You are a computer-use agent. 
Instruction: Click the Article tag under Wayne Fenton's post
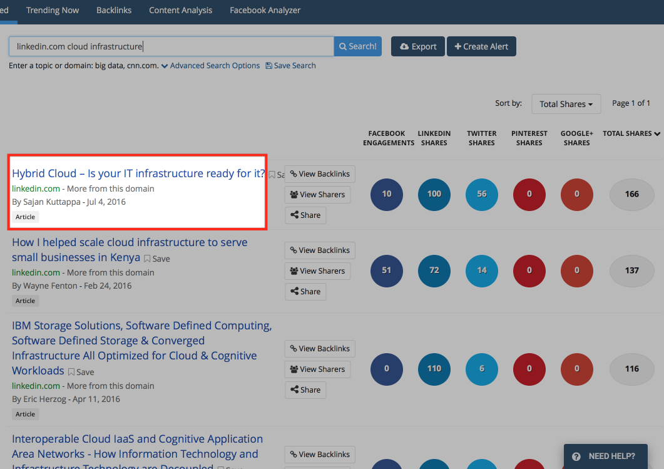tap(26, 301)
